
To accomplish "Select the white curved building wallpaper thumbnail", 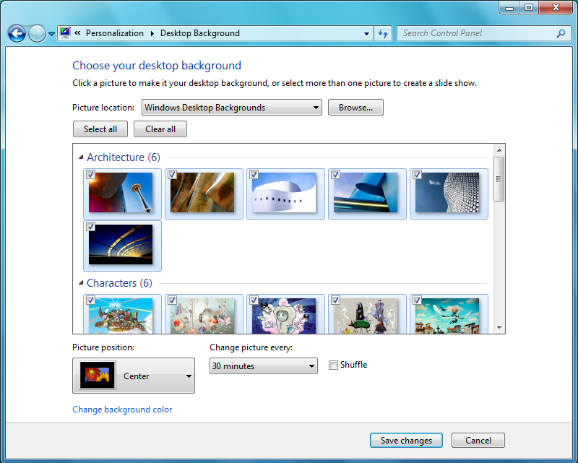I will click(x=284, y=193).
